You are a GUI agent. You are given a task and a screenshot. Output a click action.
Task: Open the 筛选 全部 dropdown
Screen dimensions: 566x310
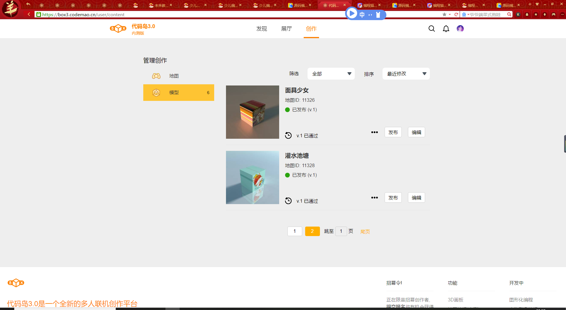331,74
